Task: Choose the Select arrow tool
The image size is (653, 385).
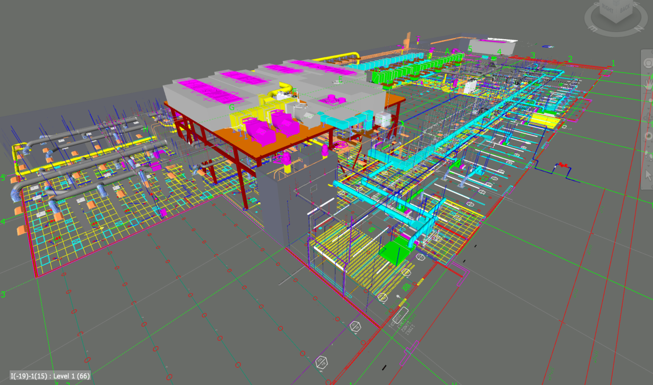Action: click(x=648, y=175)
